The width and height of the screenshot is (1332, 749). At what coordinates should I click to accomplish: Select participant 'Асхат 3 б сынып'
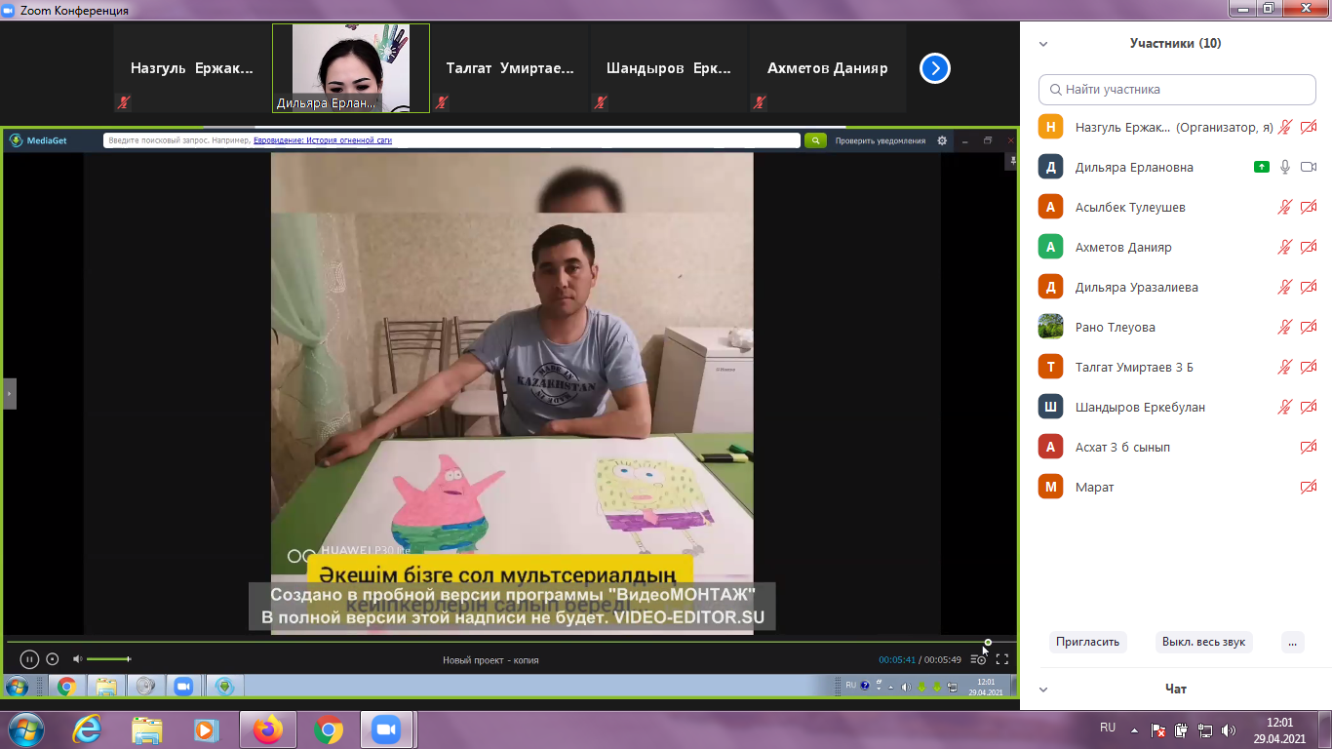coord(1178,447)
